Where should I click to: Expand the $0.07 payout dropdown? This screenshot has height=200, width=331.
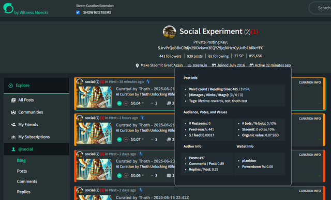pos(143,139)
